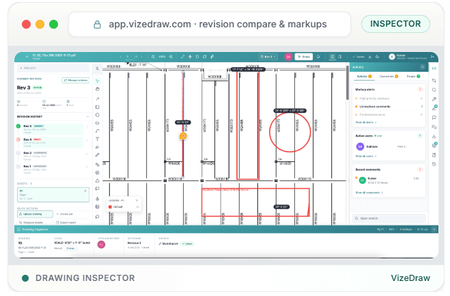Expand the PROJECT section
The width and height of the screenshot is (450, 296).
pyautogui.click(x=53, y=68)
